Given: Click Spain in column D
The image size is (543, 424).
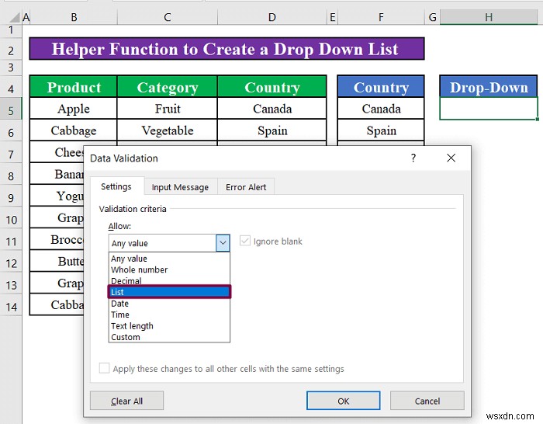Looking at the screenshot, I should (272, 130).
